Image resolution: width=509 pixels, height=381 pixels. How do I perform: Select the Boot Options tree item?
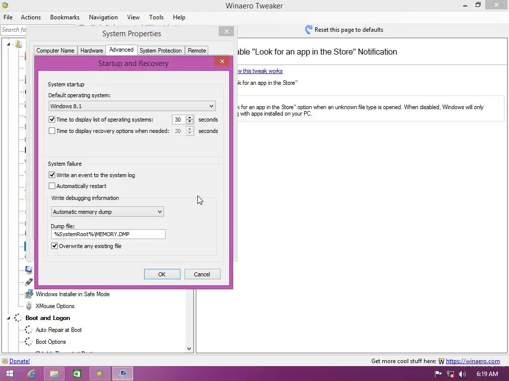pyautogui.click(x=51, y=342)
